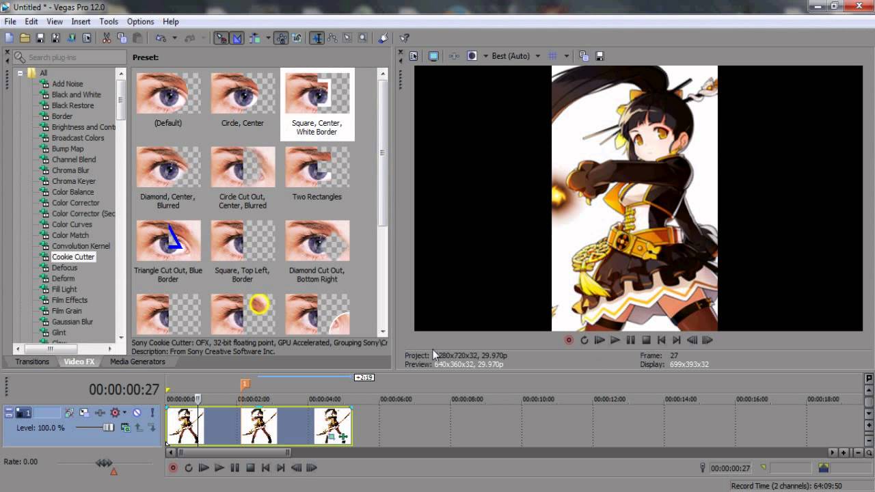Click the Event FX icon on third clip
This screenshot has height=492, width=875.
click(x=342, y=437)
